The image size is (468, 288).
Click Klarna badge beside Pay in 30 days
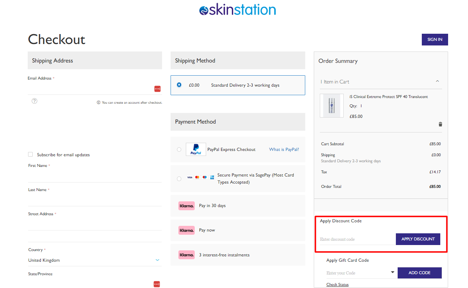(187, 206)
